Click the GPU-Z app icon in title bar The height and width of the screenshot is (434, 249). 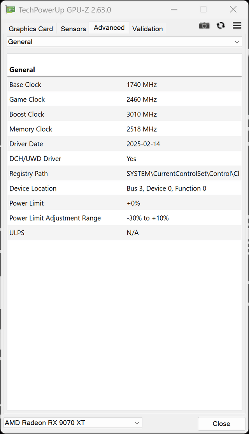click(x=10, y=10)
